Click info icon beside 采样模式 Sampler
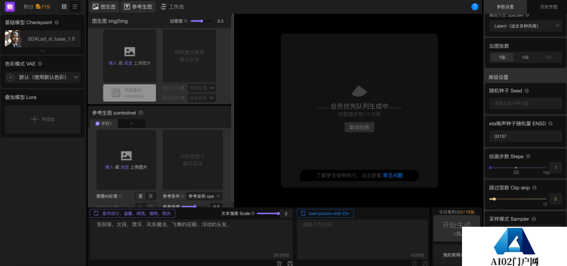 (x=533, y=219)
